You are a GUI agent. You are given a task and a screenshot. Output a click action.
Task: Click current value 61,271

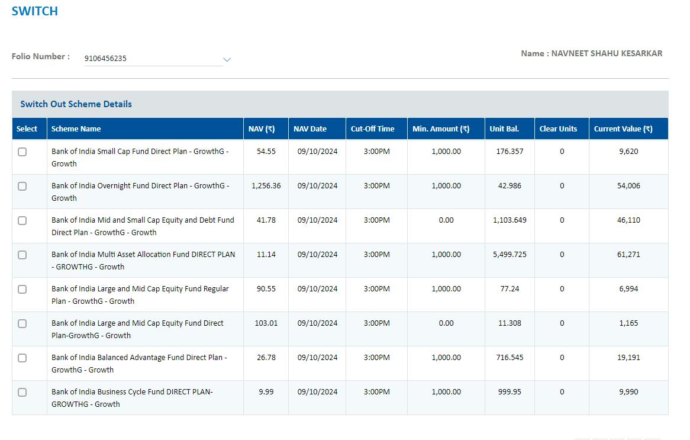point(628,254)
